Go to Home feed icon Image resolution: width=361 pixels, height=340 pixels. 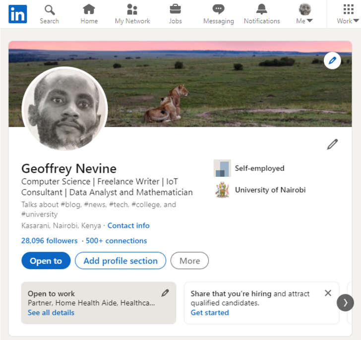[x=89, y=10]
